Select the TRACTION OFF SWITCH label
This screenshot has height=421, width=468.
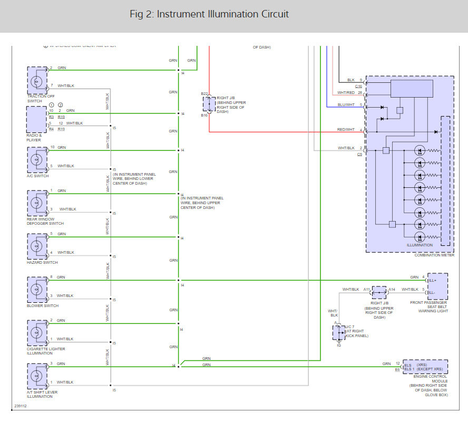[41, 99]
